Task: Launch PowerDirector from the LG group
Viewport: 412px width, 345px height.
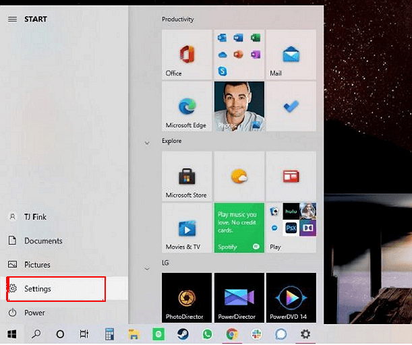Action: pos(239,297)
